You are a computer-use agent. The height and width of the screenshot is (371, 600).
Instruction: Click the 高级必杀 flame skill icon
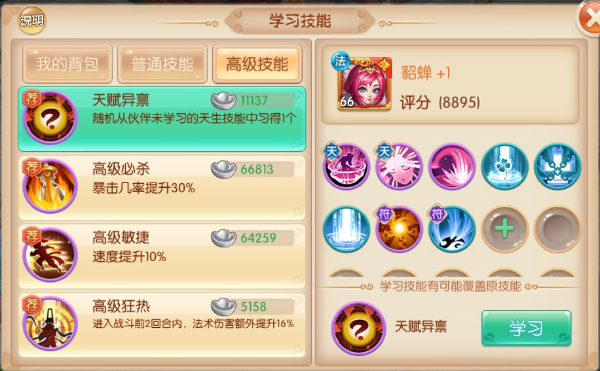(x=50, y=186)
